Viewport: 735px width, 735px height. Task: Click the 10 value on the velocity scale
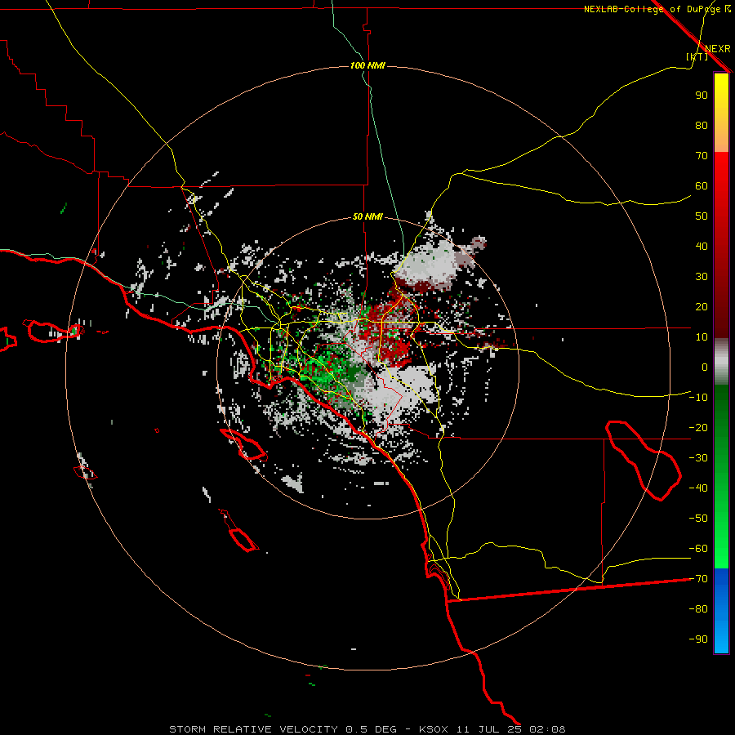click(x=702, y=337)
